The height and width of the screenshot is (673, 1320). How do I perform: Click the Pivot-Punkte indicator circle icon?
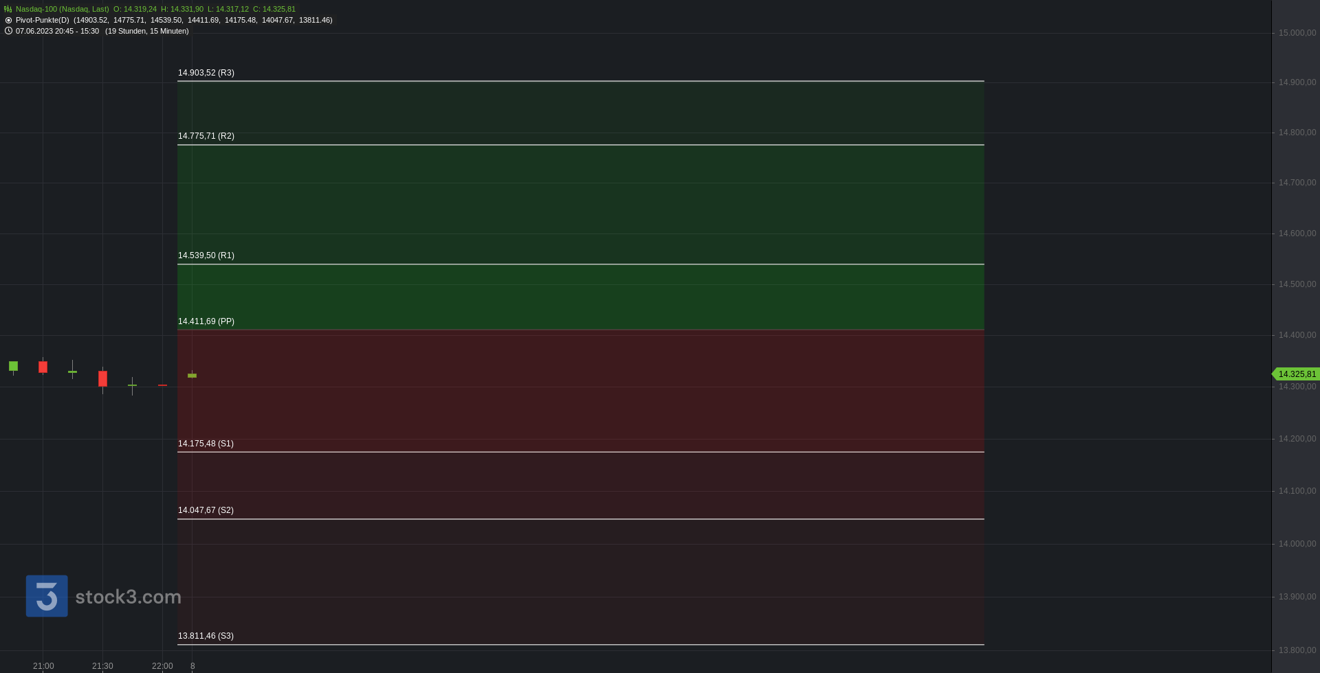pyautogui.click(x=8, y=20)
